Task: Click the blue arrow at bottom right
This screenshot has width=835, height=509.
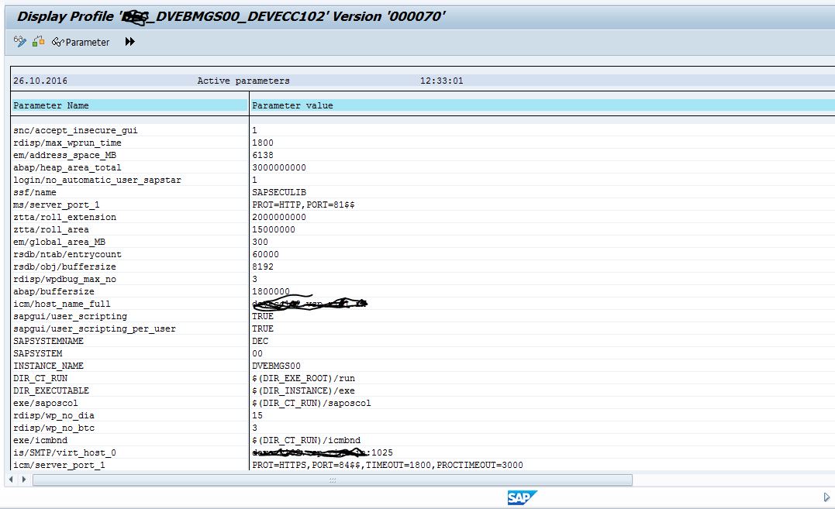Action: coord(826,498)
